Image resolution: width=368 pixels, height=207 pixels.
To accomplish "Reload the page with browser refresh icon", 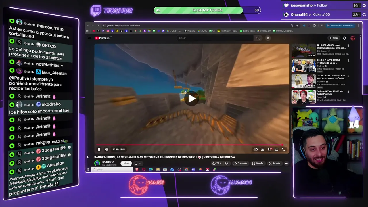I will (98, 26).
